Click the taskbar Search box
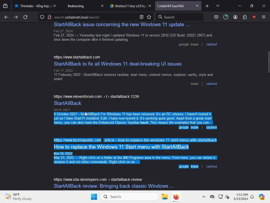This screenshot has height=203, width=270. pos(130,197)
